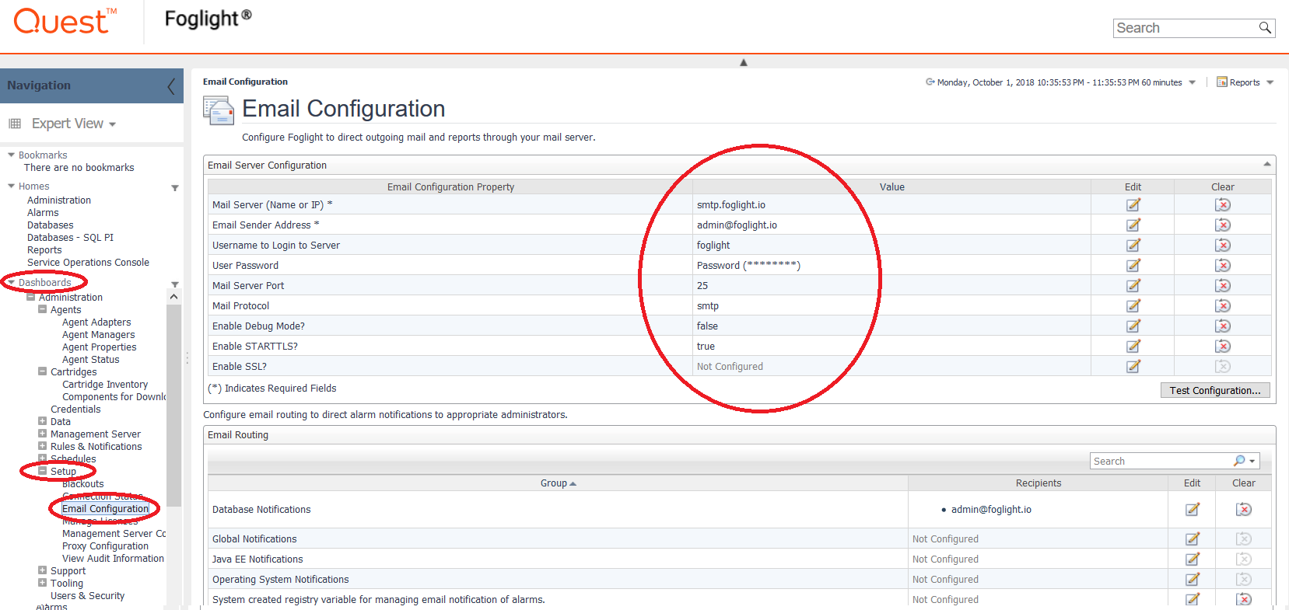Clear Enable Debug Mode value
Screen dimensions: 1289x610
click(1223, 326)
